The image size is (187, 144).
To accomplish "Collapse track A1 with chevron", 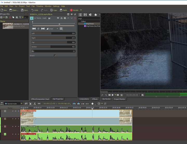I will point(2,127).
